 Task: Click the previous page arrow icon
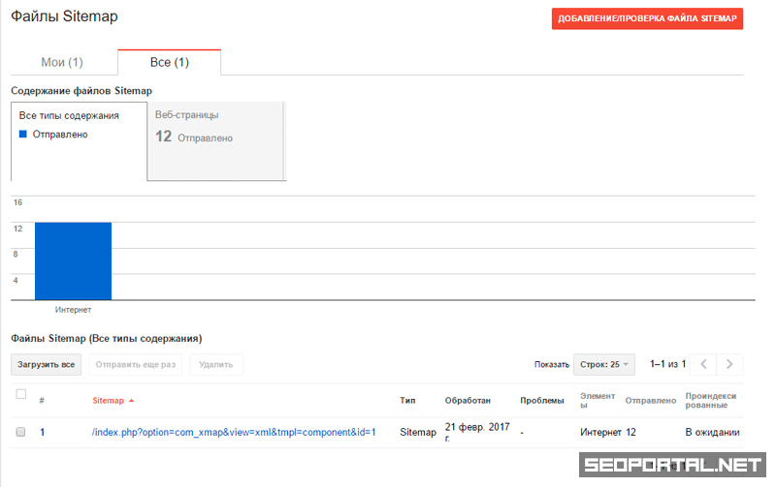click(x=704, y=365)
